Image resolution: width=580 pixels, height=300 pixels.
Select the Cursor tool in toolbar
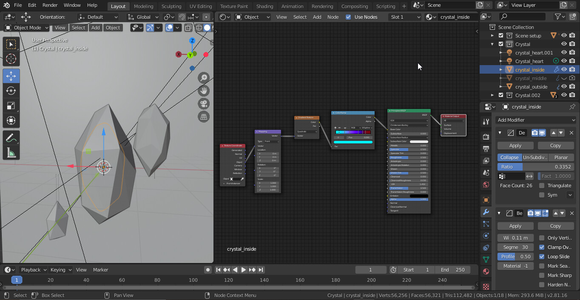pos(11,59)
